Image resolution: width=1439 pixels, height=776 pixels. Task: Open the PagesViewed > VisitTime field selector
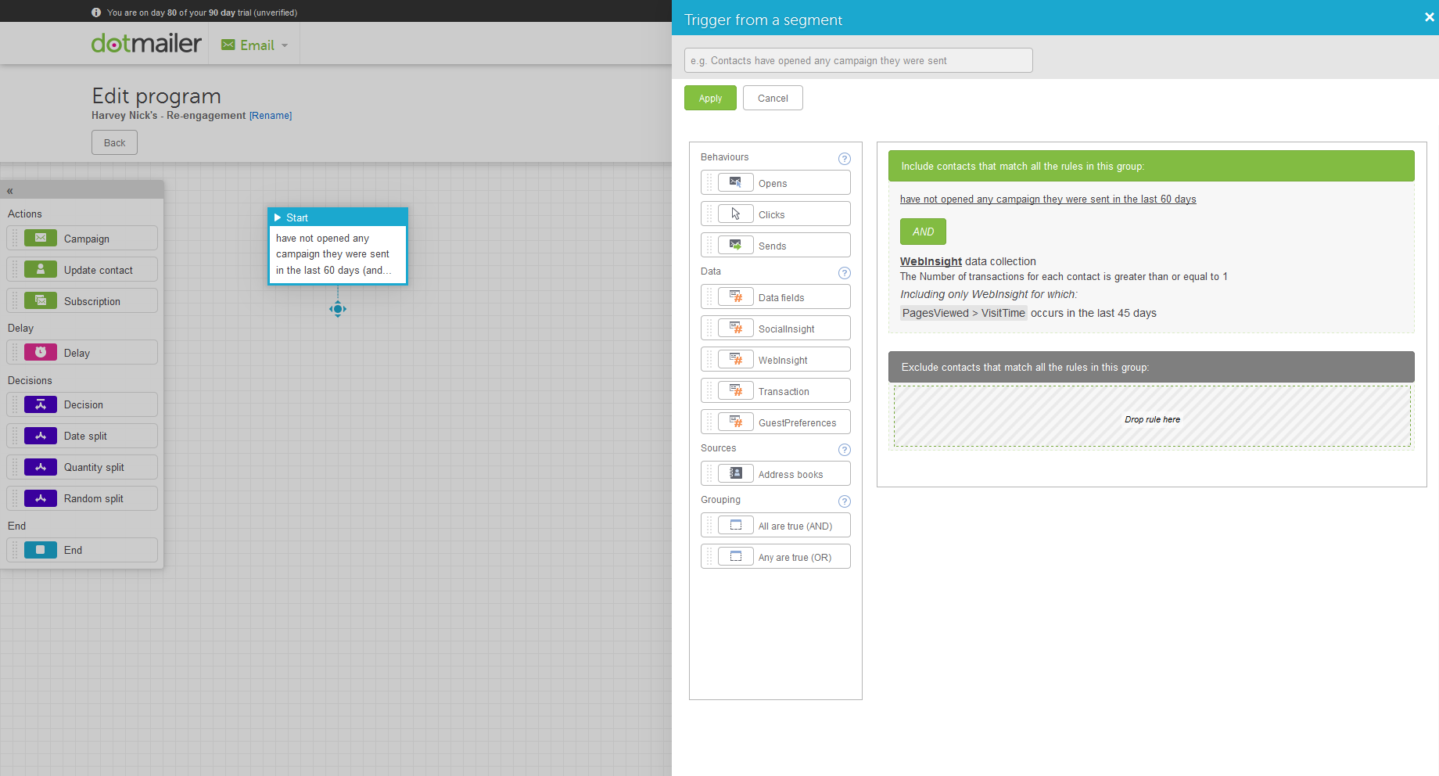[963, 313]
